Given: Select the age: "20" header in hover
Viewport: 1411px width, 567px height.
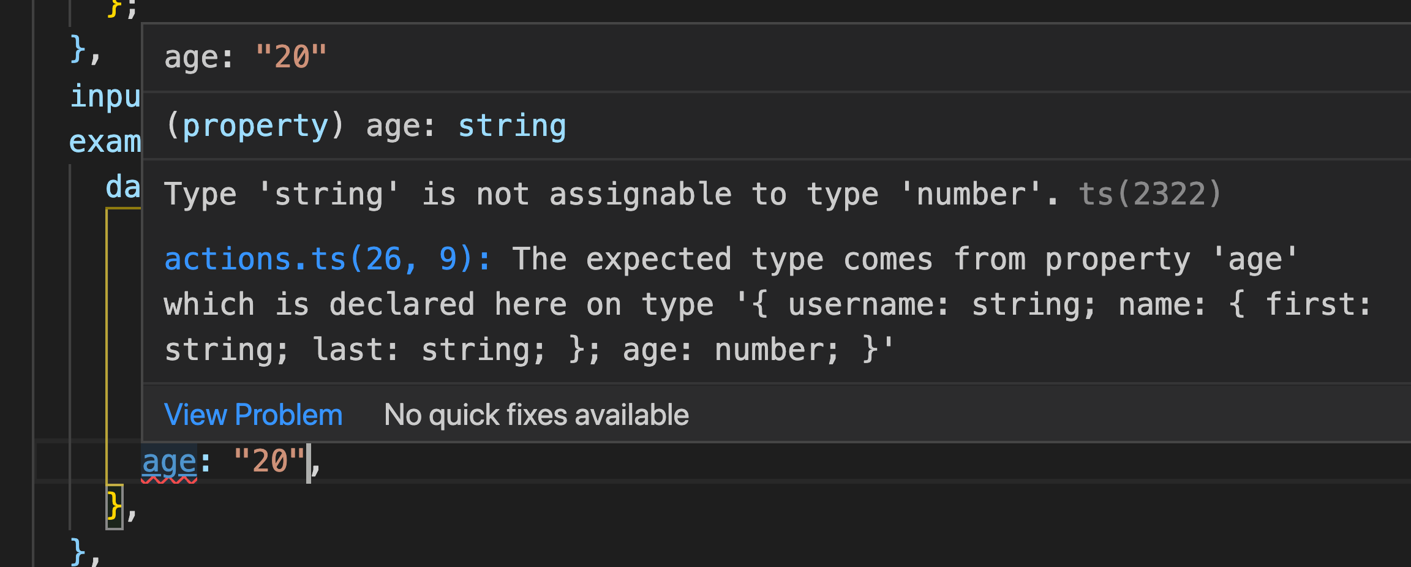Looking at the screenshot, I should [x=245, y=57].
